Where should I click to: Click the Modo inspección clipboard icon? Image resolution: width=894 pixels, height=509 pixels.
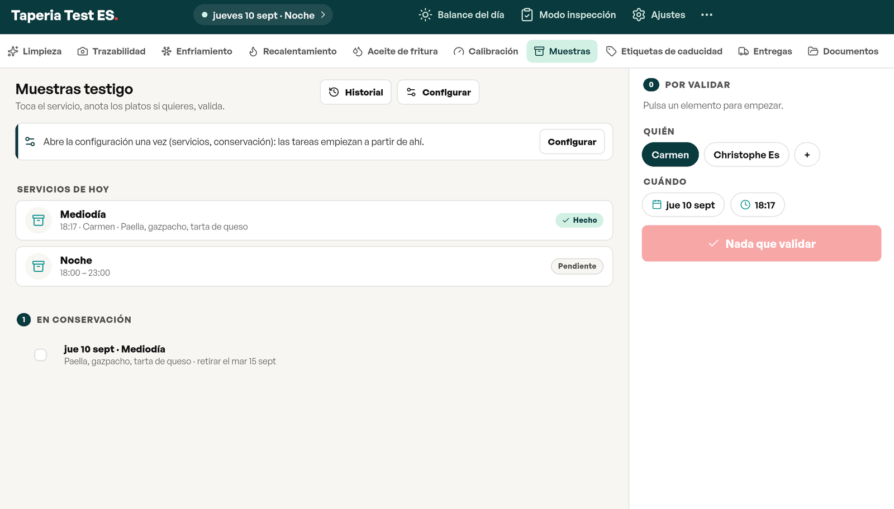pos(527,15)
